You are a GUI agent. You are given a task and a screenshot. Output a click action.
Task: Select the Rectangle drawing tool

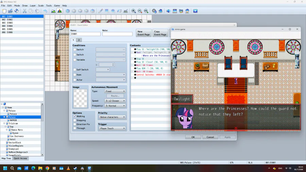(107, 11)
